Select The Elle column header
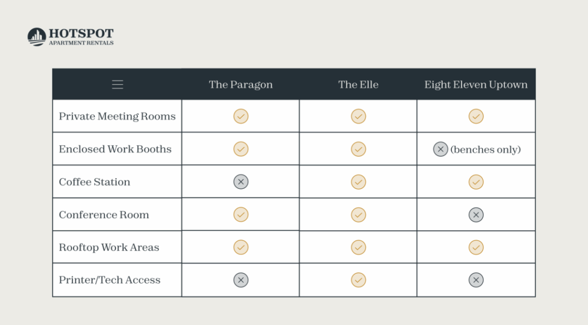Image resolution: width=588 pixels, height=325 pixels. [x=358, y=85]
